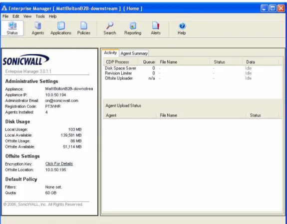Click Enterprise Manager 3.0.1.1 version text
The image size is (287, 224).
pos(28,71)
